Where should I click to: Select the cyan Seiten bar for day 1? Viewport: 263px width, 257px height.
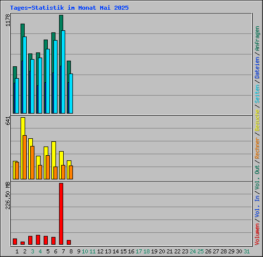(x=17, y=96)
